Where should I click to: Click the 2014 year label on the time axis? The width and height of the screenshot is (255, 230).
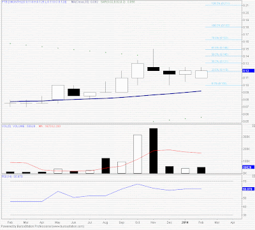(x=185, y=222)
